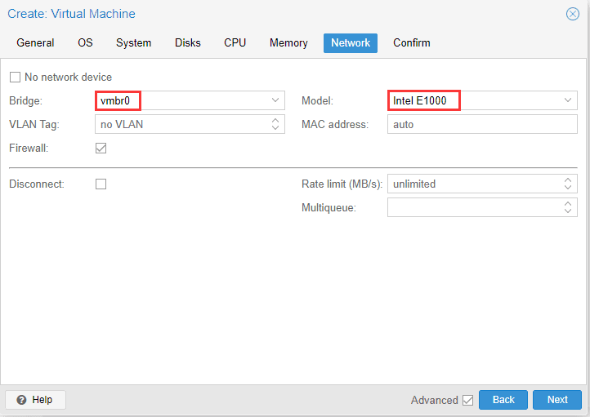Click the Back button
This screenshot has height=417, width=590.
(x=503, y=400)
